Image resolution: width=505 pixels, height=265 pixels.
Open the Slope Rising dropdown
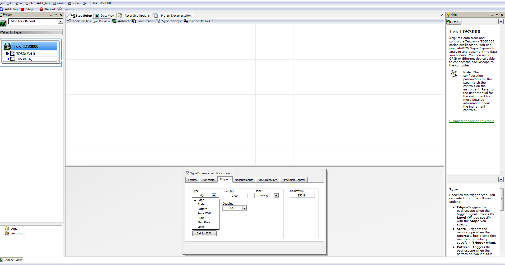coord(276,195)
